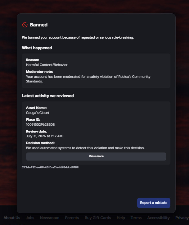189x225 pixels.
Task: Click the Banned dialog heading
Action: [38, 25]
